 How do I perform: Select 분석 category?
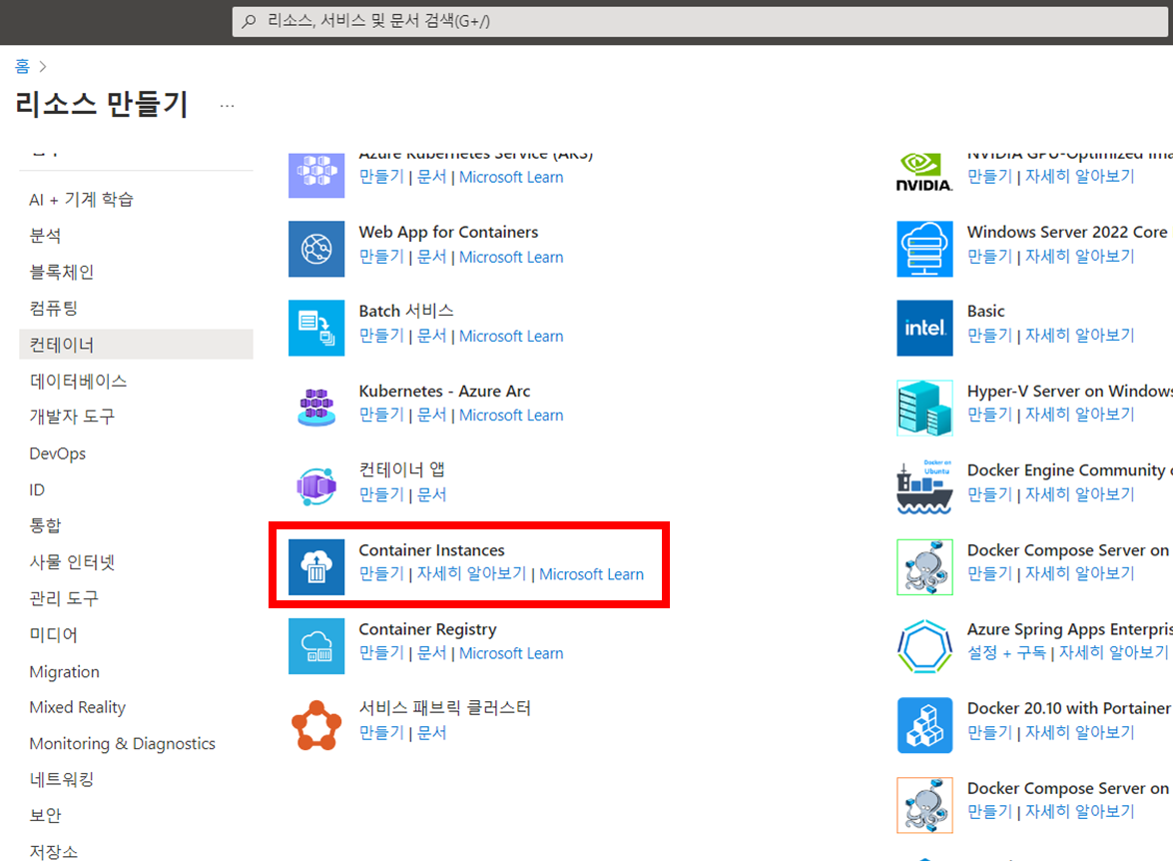[x=136, y=235]
